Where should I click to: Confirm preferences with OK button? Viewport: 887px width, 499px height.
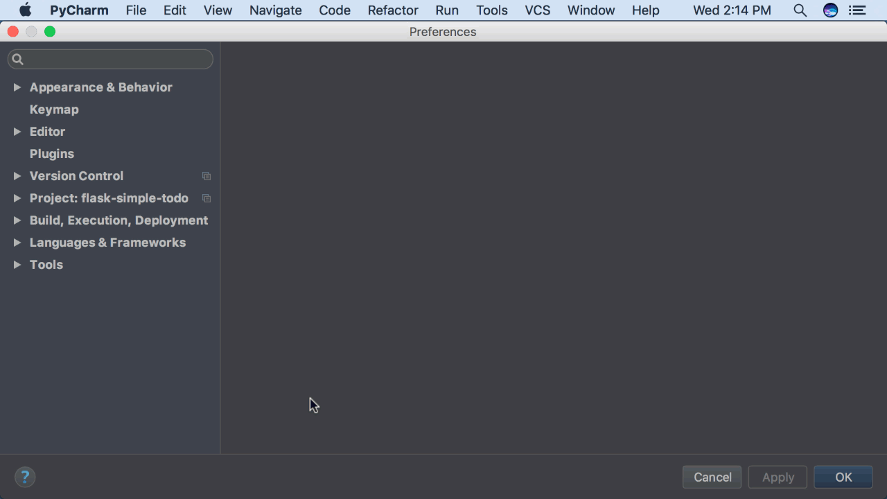(x=843, y=477)
